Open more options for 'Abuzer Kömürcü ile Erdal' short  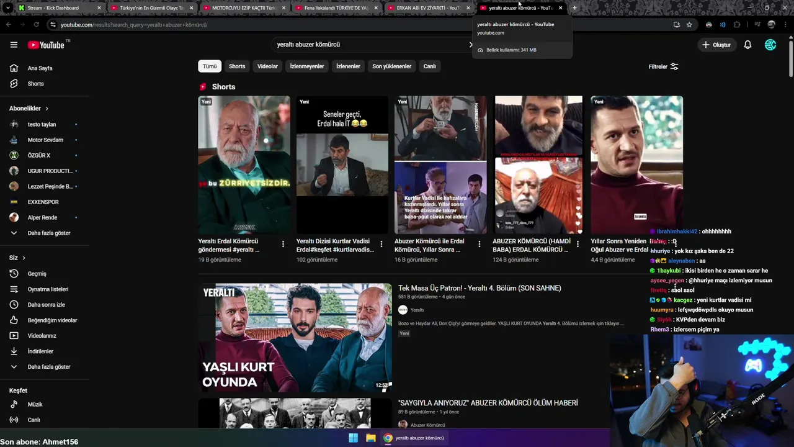click(x=479, y=244)
